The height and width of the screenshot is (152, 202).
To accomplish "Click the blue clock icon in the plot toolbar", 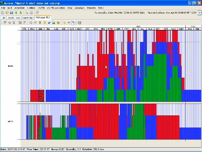I will pos(31,23).
